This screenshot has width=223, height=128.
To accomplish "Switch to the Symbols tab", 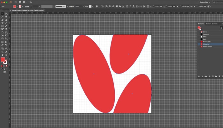I will (215, 24).
